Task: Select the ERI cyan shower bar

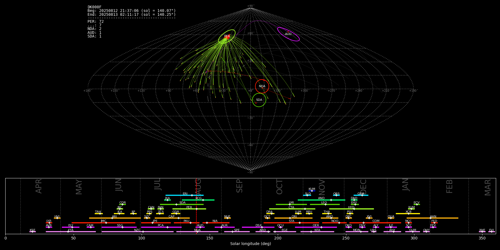Action: 184,195
